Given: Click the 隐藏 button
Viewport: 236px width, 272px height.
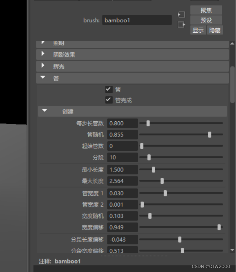Looking at the screenshot, I should [x=215, y=30].
